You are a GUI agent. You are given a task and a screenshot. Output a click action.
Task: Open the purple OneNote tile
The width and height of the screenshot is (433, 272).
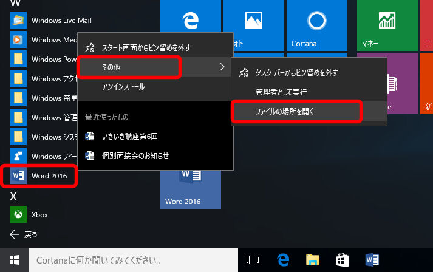click(x=402, y=84)
